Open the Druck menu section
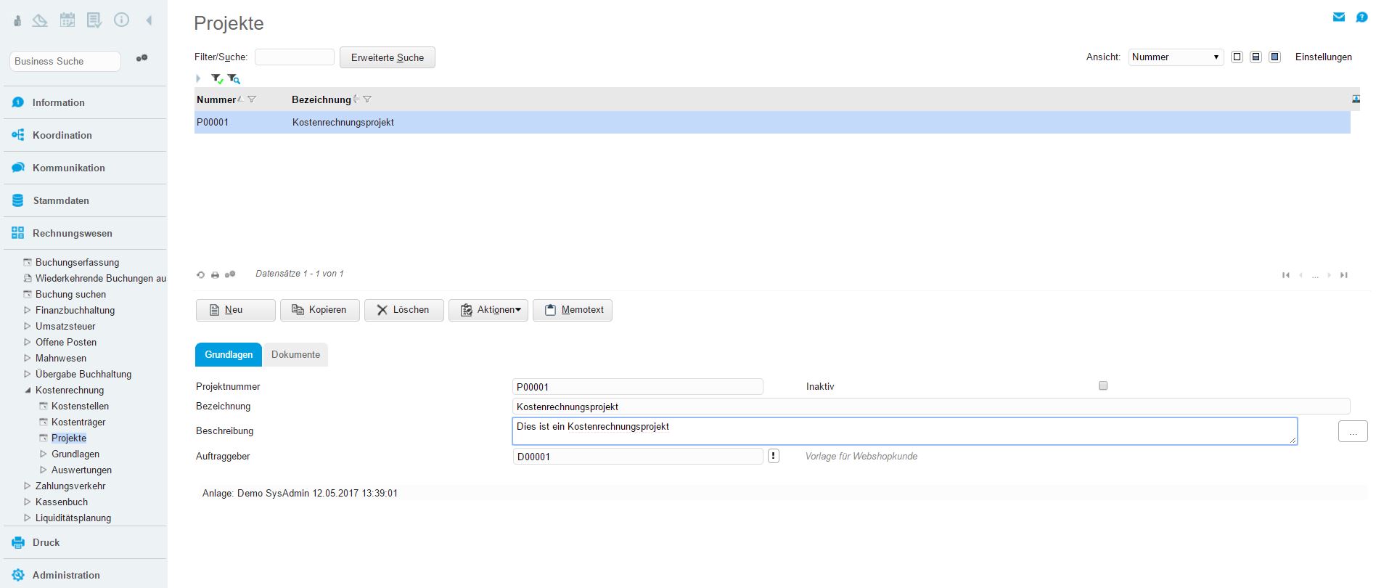Viewport: 1376px width, 588px height. 85,542
